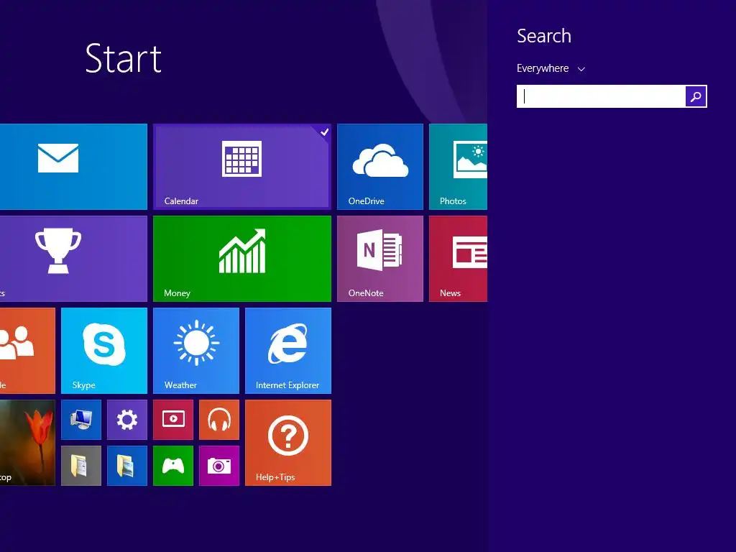Open the Help+Tips tile
Screen dimensions: 736x552
coord(288,443)
